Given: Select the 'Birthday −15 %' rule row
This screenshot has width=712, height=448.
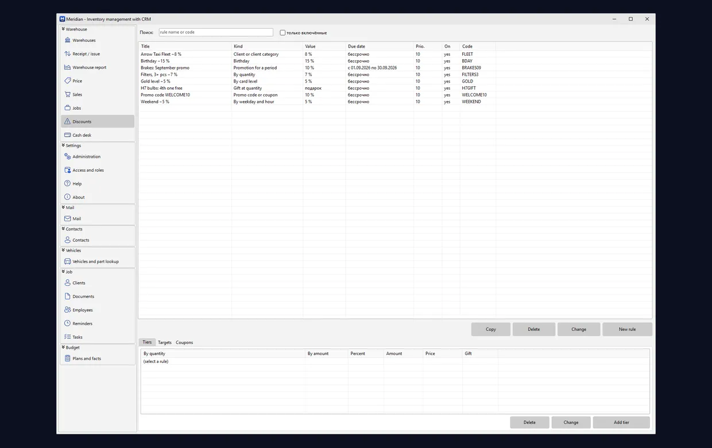Looking at the screenshot, I should coord(395,61).
